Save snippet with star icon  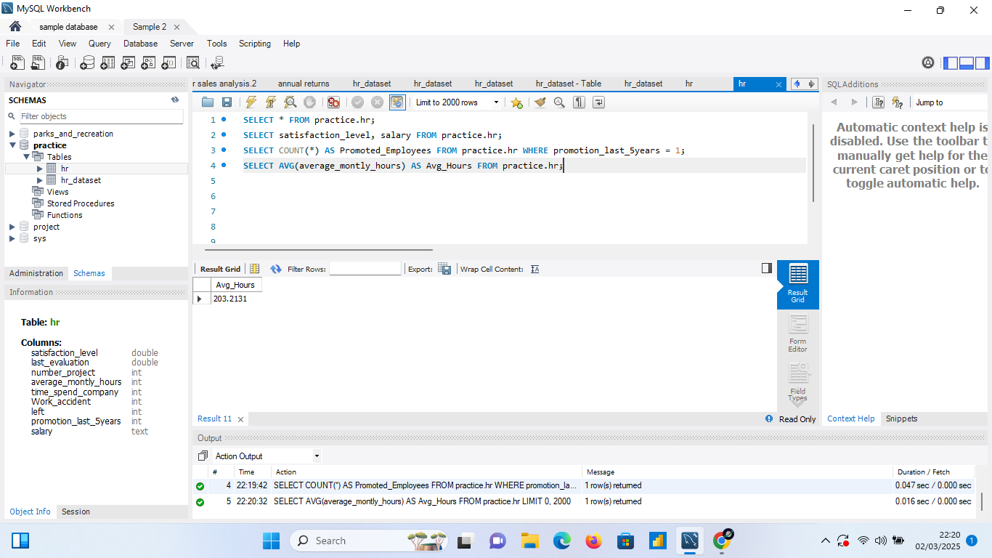[x=516, y=102]
